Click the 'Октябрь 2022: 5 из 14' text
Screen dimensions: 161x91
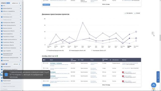pyautogui.click(x=49, y=56)
